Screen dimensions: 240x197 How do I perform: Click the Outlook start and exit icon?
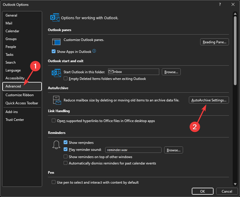click(x=56, y=73)
